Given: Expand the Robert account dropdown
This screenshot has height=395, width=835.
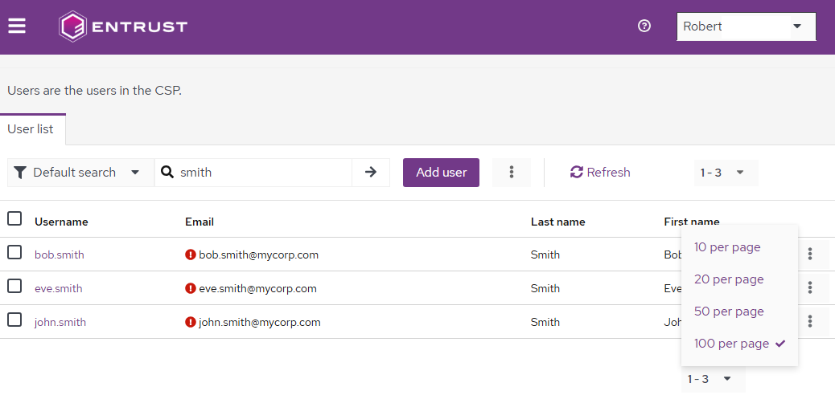Looking at the screenshot, I should click(x=746, y=26).
